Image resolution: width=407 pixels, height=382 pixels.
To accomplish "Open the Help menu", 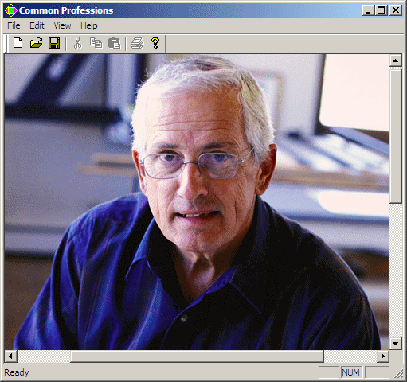I will pos(89,25).
